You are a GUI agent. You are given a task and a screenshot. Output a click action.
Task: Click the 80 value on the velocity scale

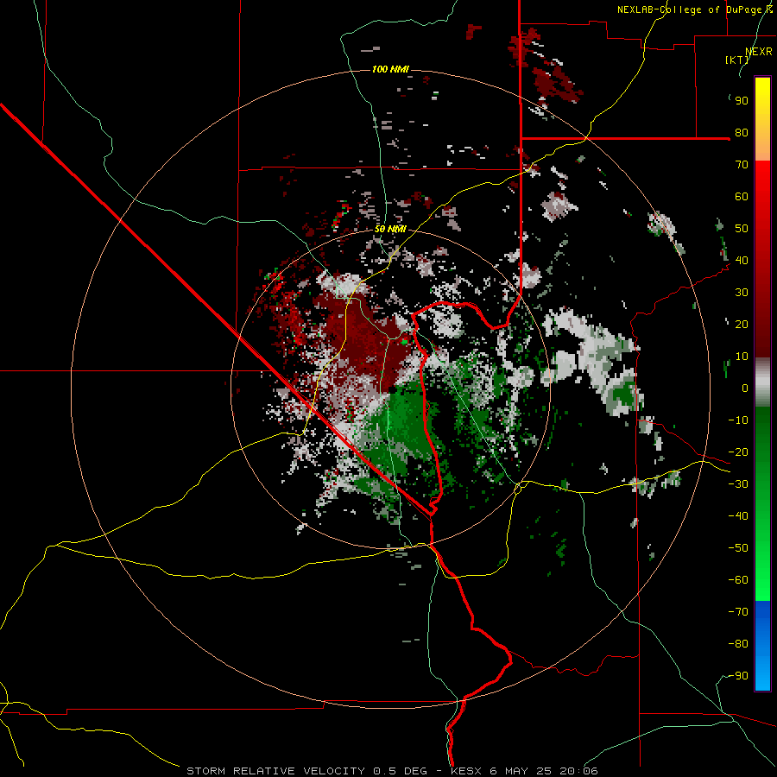click(742, 132)
